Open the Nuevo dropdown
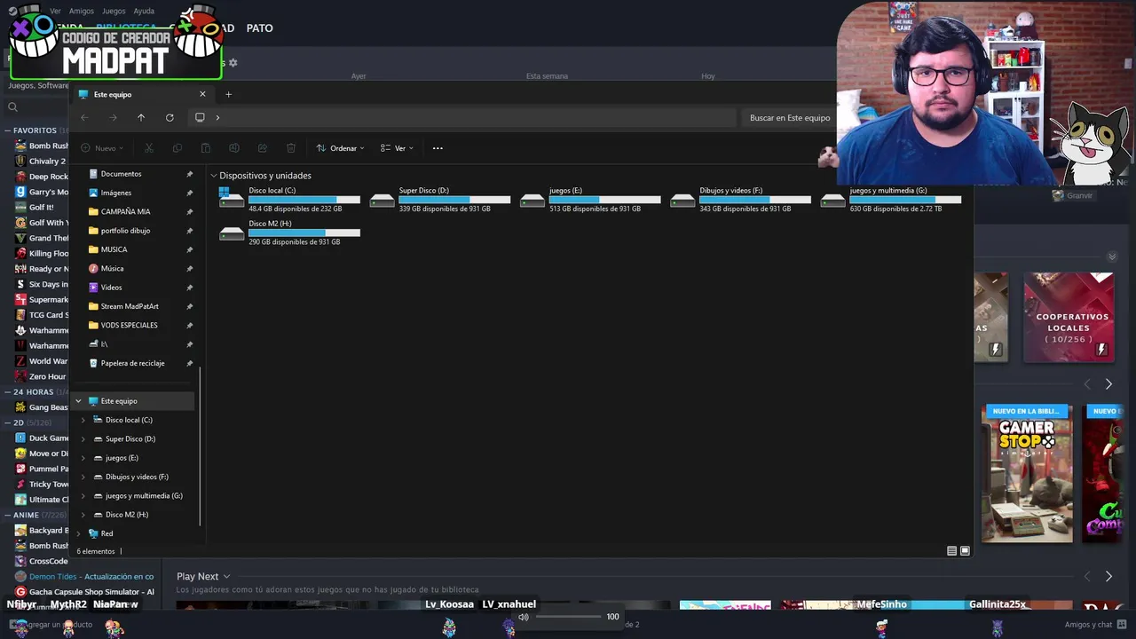Viewport: 1136px width, 639px height. (x=103, y=148)
